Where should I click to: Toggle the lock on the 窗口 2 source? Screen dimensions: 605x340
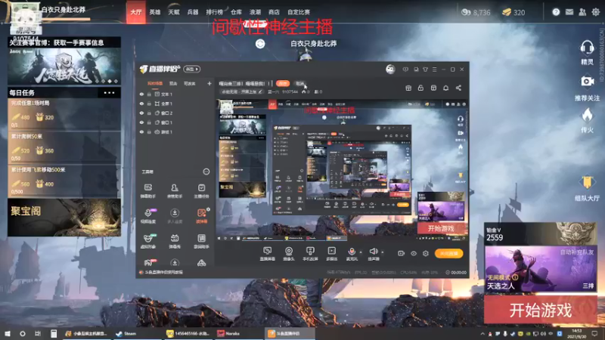click(x=149, y=113)
